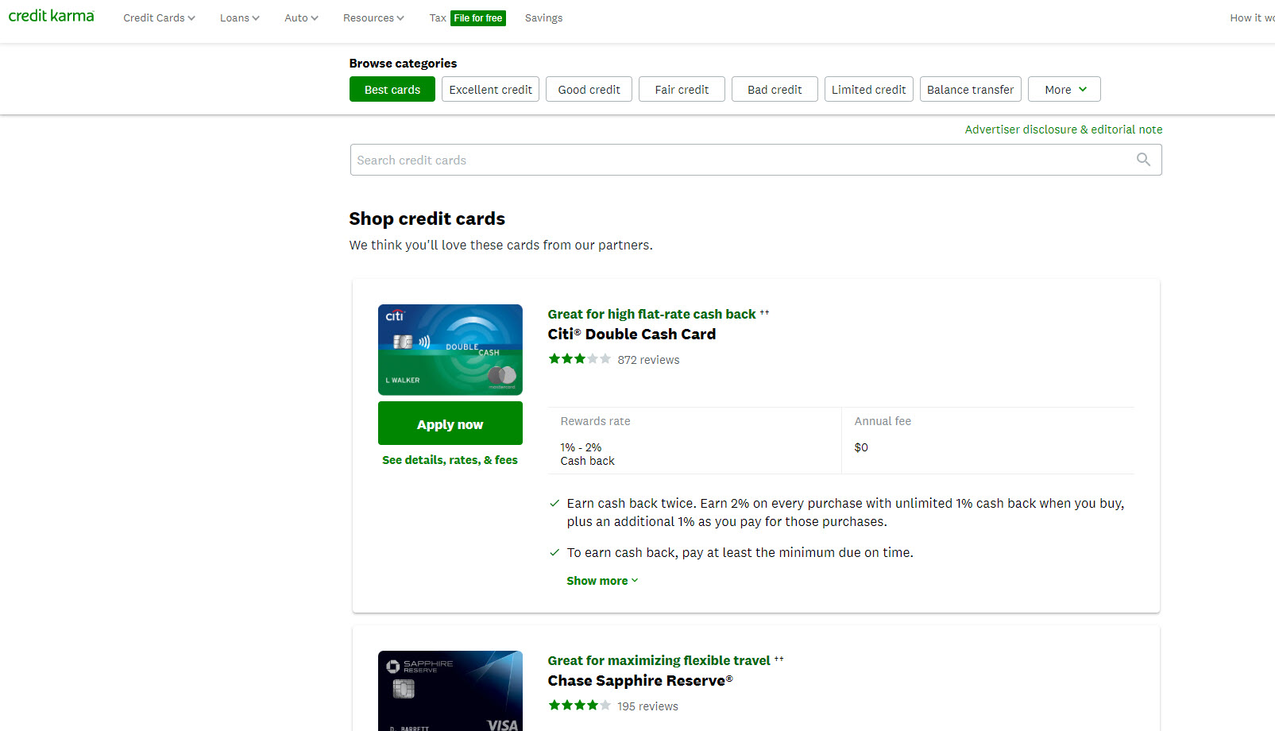
Task: Click the Citi Double Cash card image
Action: pos(450,350)
